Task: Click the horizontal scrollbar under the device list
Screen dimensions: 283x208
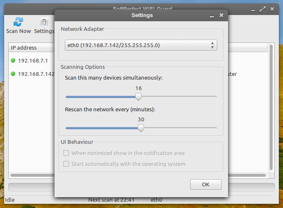Action: 32,175
